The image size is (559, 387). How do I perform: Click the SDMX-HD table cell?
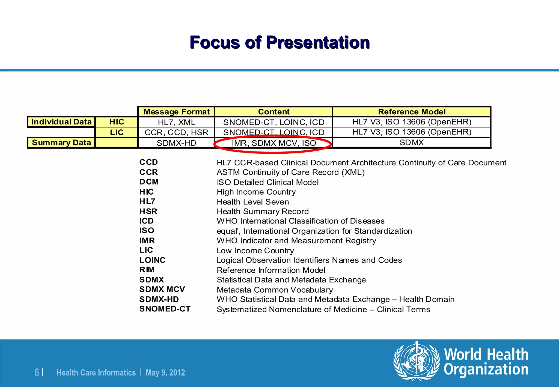pyautogui.click(x=176, y=143)
